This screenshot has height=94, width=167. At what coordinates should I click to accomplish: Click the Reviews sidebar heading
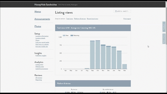(38, 75)
